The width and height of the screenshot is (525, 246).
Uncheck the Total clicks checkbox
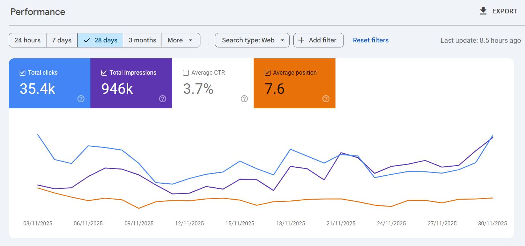coord(23,73)
